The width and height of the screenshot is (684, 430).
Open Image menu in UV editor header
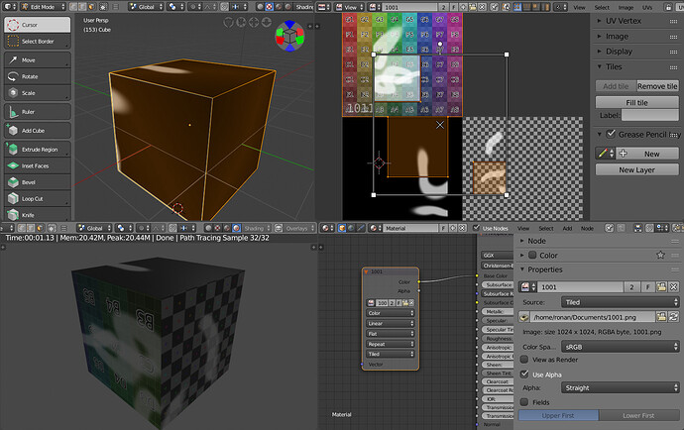tap(626, 7)
